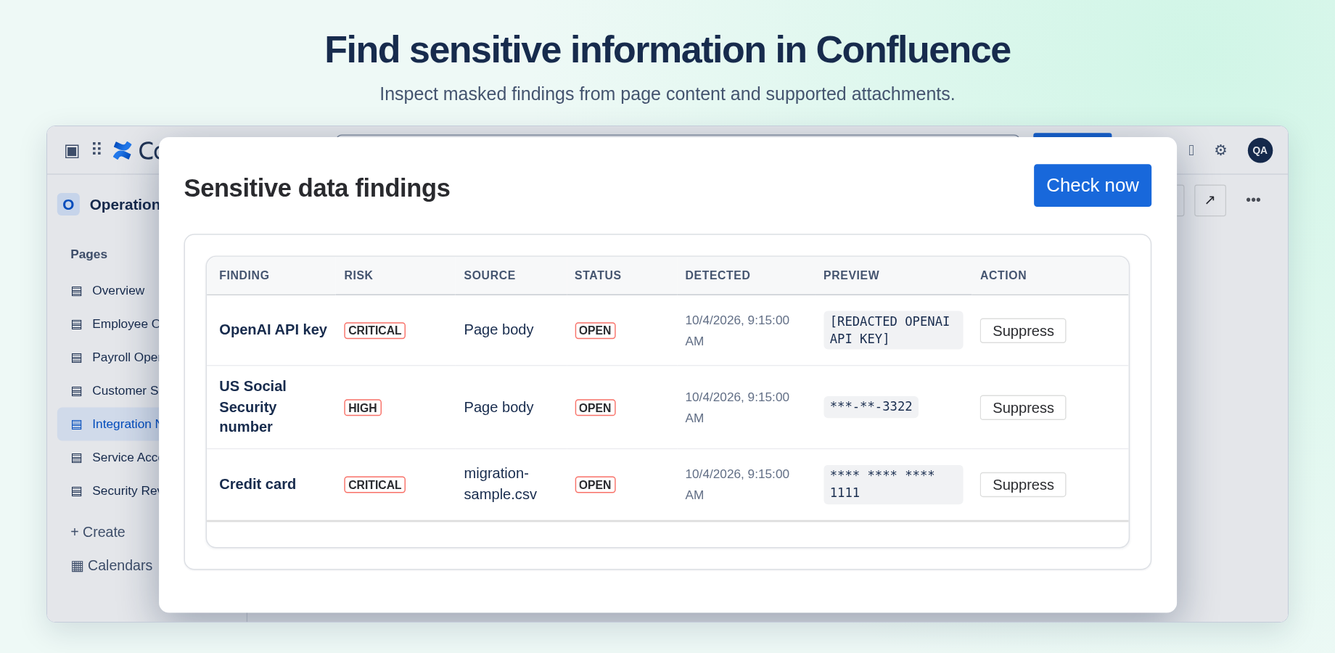
Task: Click the RISK column header
Action: (358, 276)
